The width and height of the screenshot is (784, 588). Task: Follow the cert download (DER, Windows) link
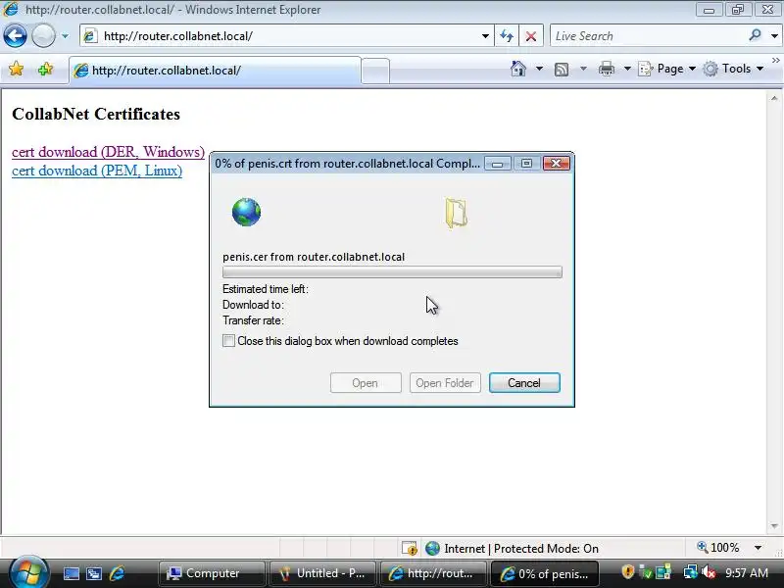(x=108, y=152)
